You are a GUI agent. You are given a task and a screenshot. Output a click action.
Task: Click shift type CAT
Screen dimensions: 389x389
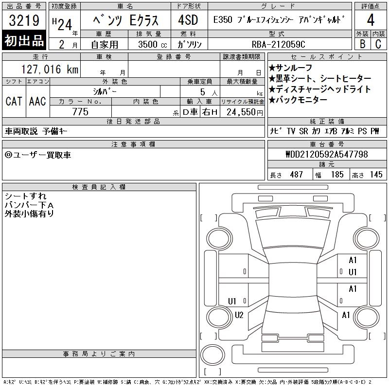[x=14, y=101]
